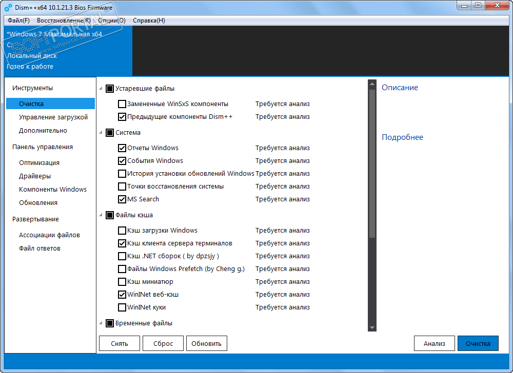Select the Windows 7 Максимальная x64 image tile
Image resolution: width=513 pixels, height=373 pixels.
pos(69,51)
